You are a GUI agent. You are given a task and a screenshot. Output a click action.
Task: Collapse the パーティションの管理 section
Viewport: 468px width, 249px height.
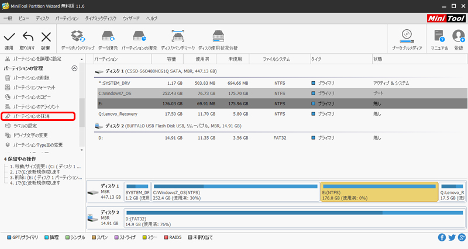click(x=74, y=68)
